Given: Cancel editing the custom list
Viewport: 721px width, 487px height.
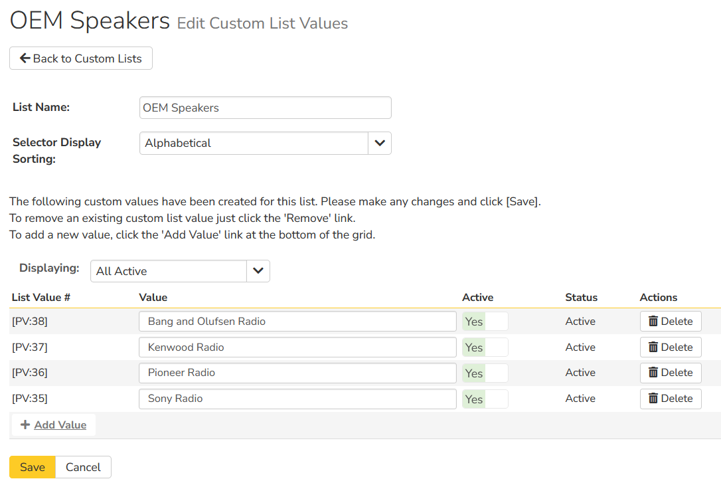Looking at the screenshot, I should pyautogui.click(x=83, y=467).
